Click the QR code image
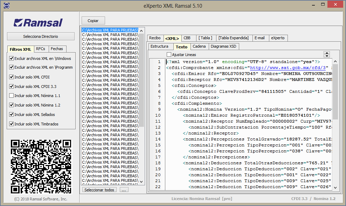The image size is (346, 206). point(41,167)
